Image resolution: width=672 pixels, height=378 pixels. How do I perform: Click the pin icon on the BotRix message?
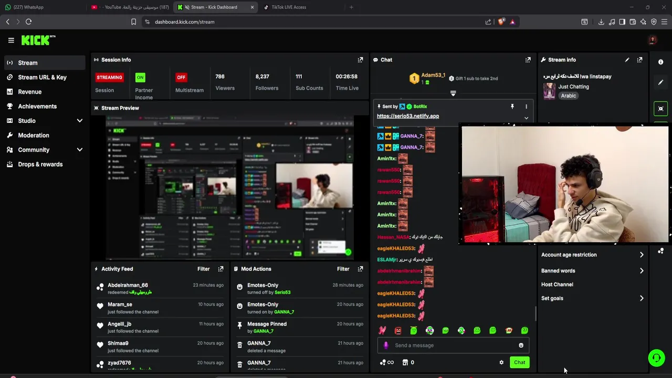point(512,107)
